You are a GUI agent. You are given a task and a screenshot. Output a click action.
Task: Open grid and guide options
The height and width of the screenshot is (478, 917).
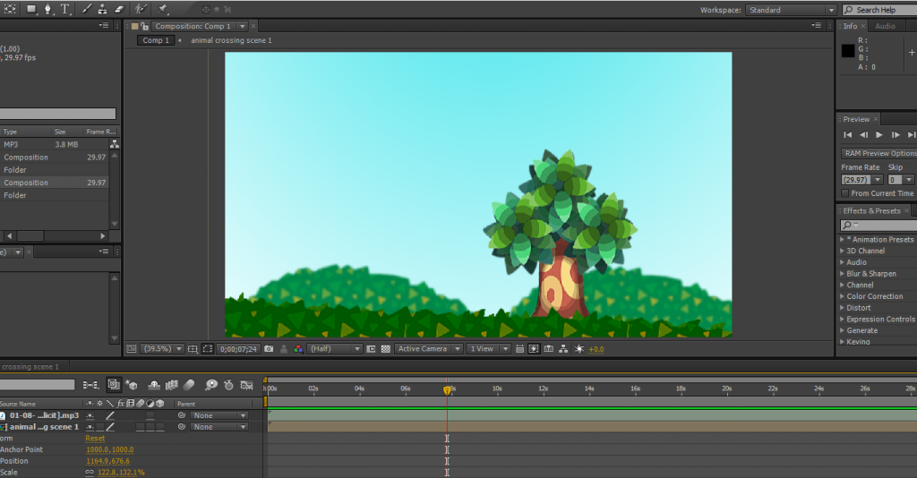[193, 349]
